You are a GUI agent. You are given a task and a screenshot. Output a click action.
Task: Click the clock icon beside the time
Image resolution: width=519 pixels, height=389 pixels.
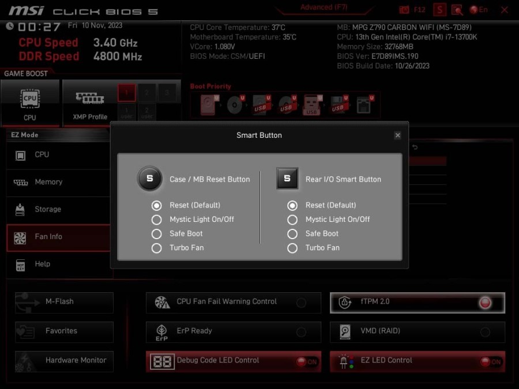point(10,26)
